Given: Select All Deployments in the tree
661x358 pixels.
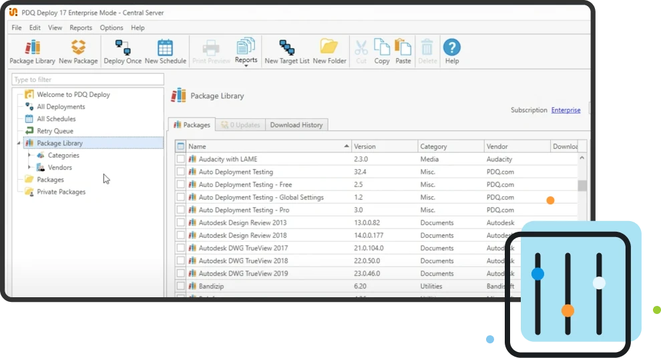Looking at the screenshot, I should point(61,107).
